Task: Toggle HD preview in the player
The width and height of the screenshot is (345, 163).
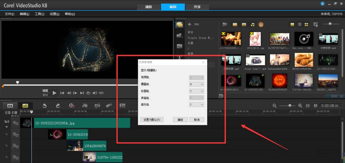Action: [101, 93]
